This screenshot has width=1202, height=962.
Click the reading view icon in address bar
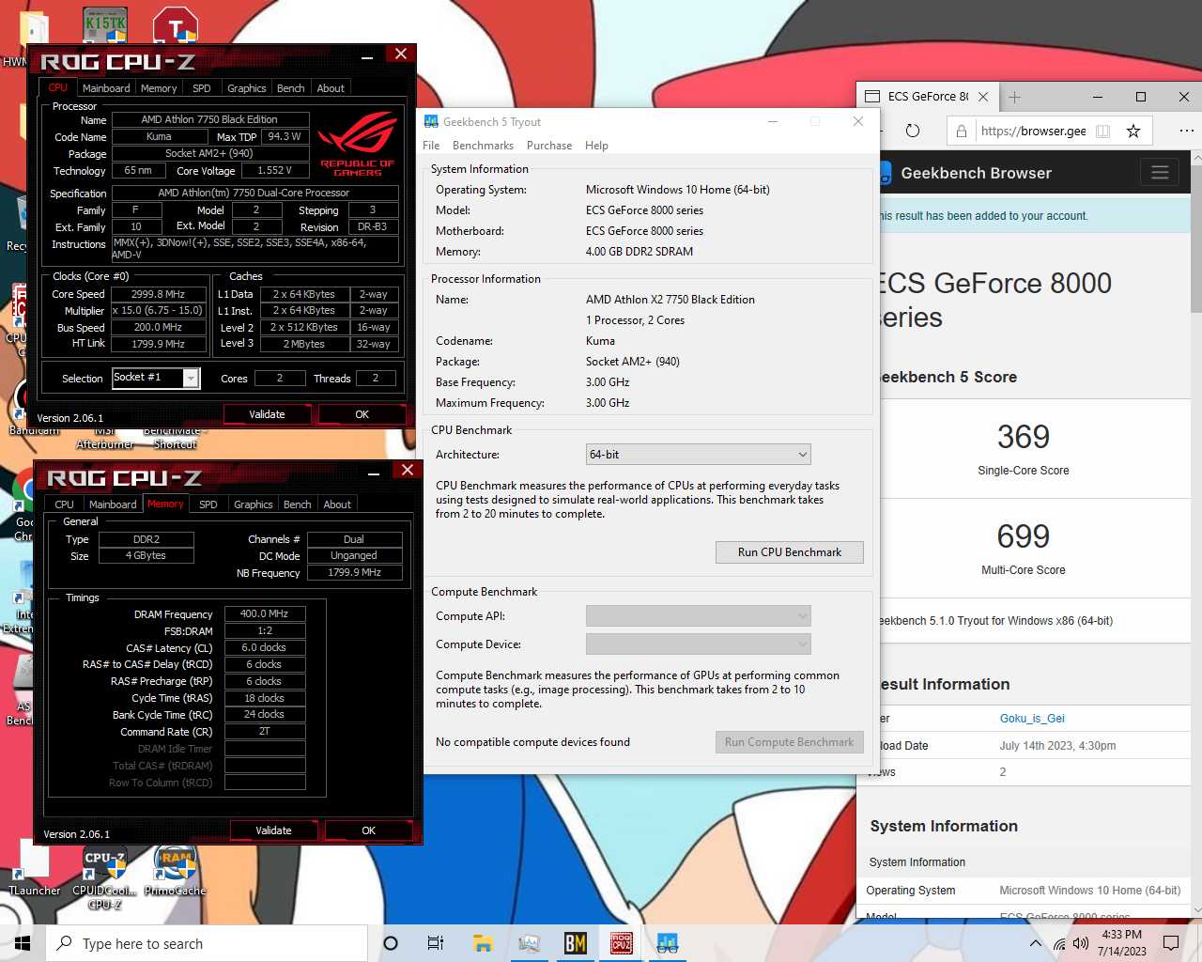[x=1103, y=132]
